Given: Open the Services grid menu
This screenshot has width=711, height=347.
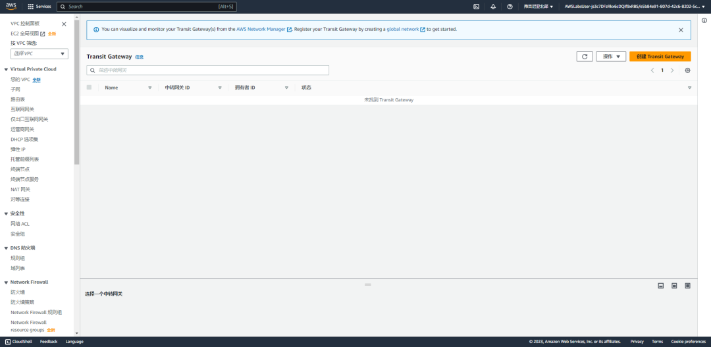Looking at the screenshot, I should tap(39, 7).
